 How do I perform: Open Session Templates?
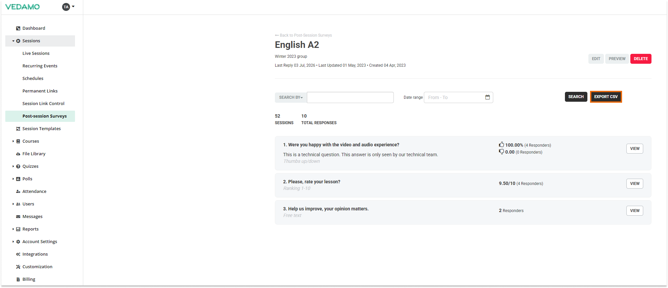42,129
